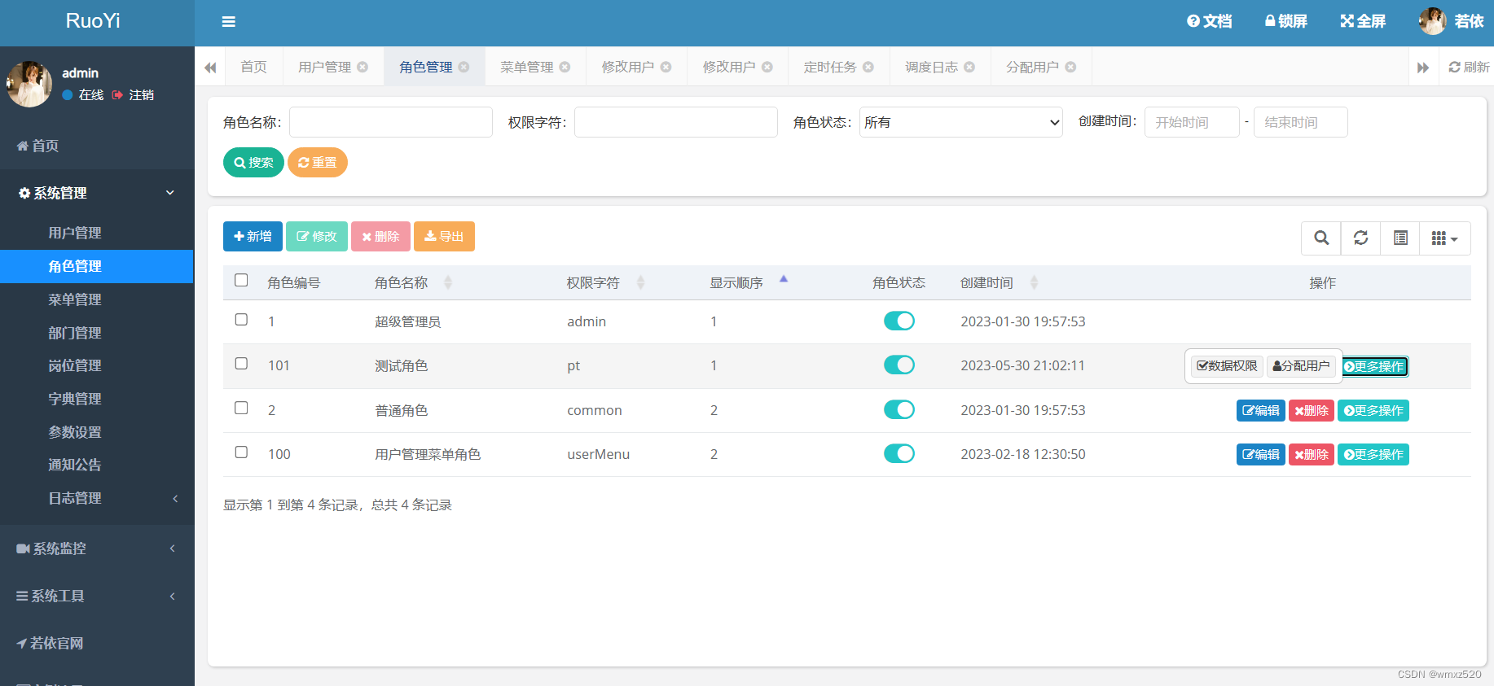The width and height of the screenshot is (1494, 686).
Task: Check the checkbox for 超级管理员 row
Action: pyautogui.click(x=241, y=319)
